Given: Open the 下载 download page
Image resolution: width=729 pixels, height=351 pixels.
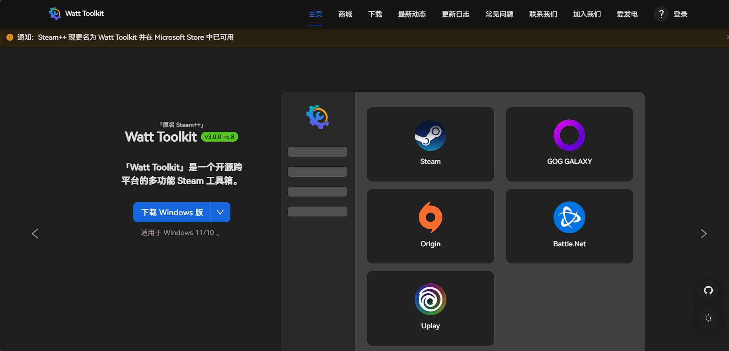Looking at the screenshot, I should tap(375, 14).
